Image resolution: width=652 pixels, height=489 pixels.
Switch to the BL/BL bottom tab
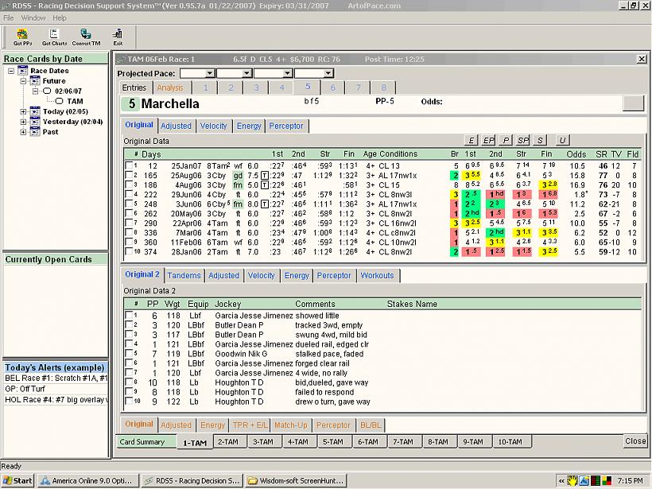coord(370,425)
